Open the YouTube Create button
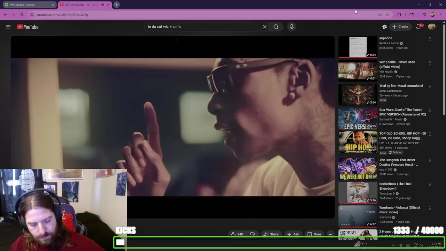446x251 pixels. coord(400,26)
